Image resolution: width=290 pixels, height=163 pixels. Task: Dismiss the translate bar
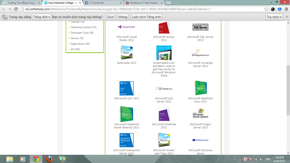click(287, 17)
